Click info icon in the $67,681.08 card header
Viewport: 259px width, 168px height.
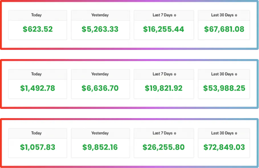point(236,15)
